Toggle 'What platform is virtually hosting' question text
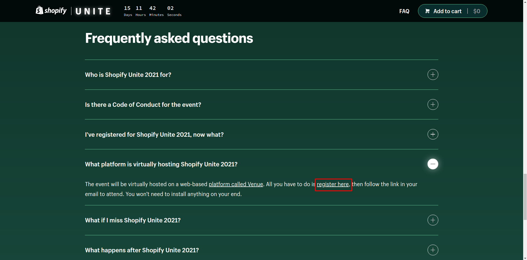The image size is (527, 260). point(161,164)
